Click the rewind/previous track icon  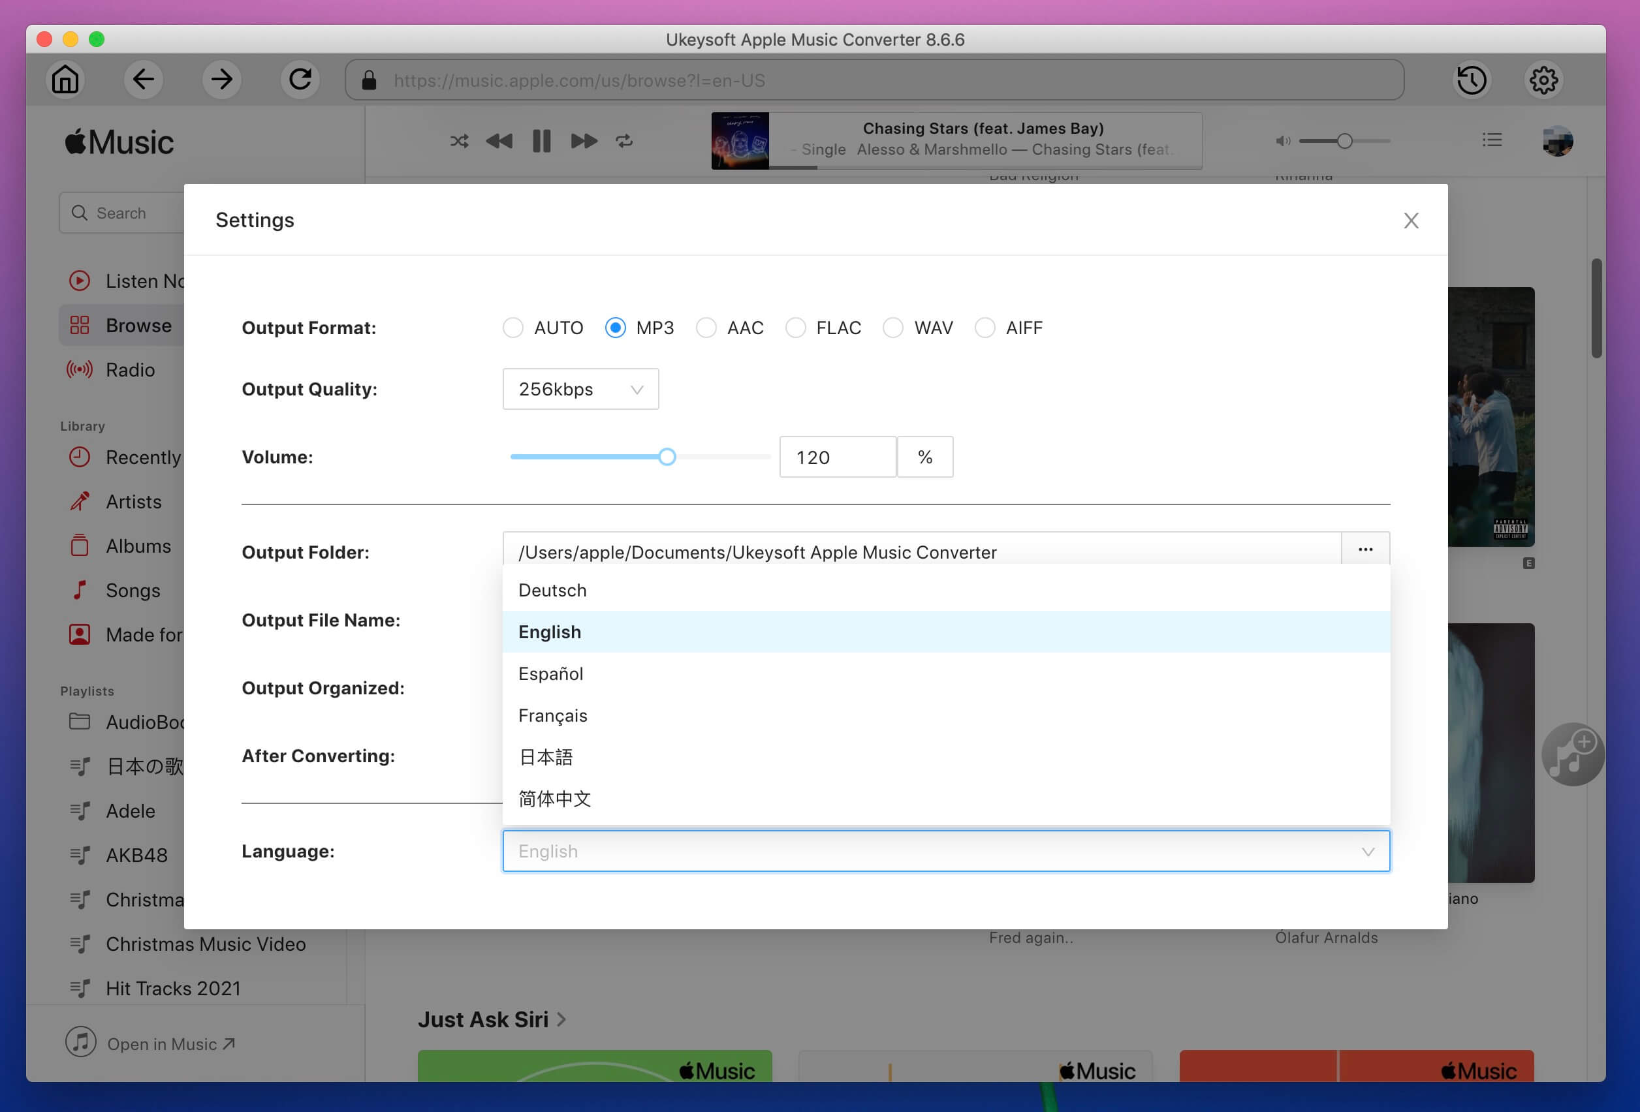tap(499, 140)
